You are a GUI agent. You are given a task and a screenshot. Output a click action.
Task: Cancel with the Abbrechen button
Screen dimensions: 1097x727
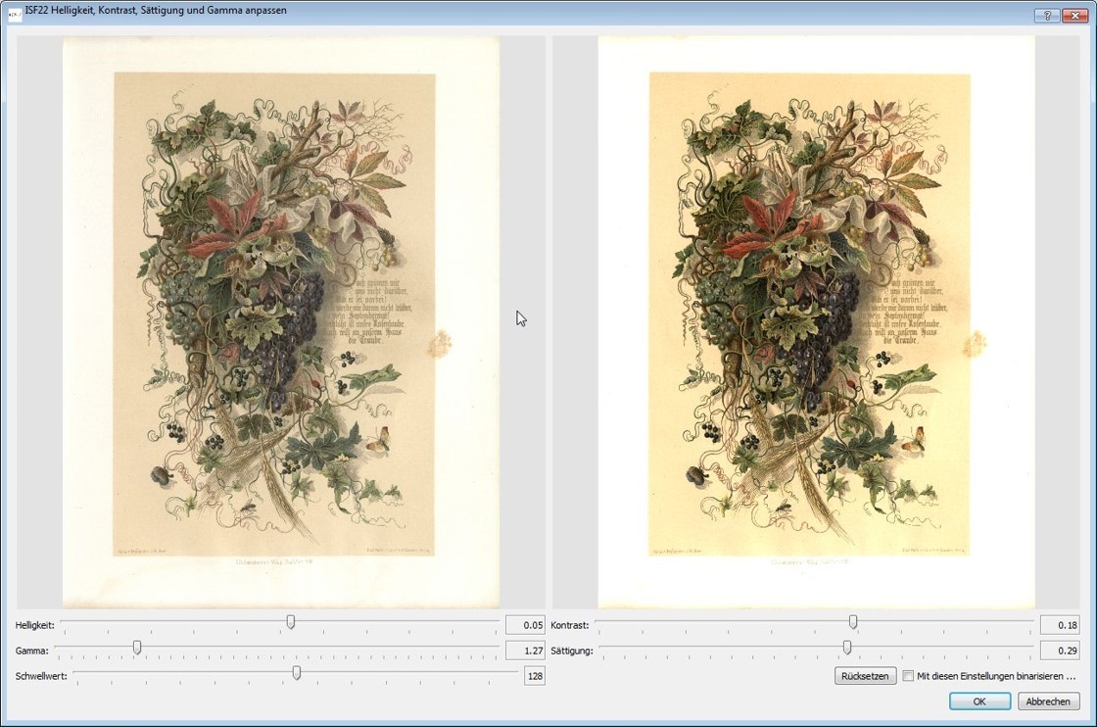[x=1048, y=702]
